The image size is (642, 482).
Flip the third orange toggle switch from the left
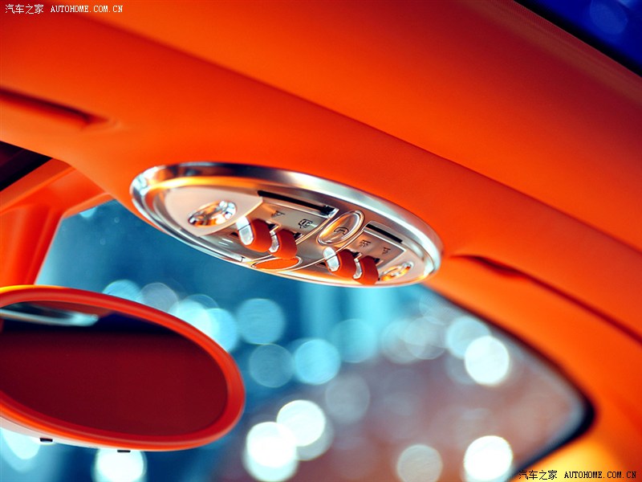coord(345,263)
